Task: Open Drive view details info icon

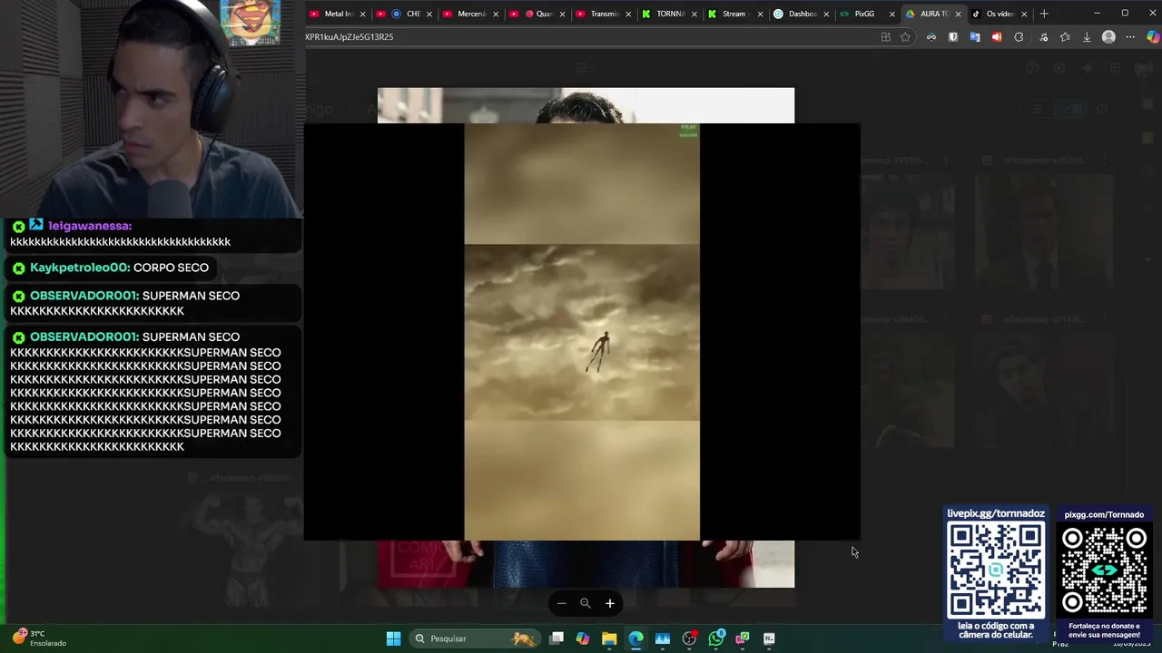Action: coord(1102,109)
